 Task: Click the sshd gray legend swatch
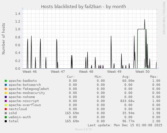pyautogui.click(x=6, y=113)
